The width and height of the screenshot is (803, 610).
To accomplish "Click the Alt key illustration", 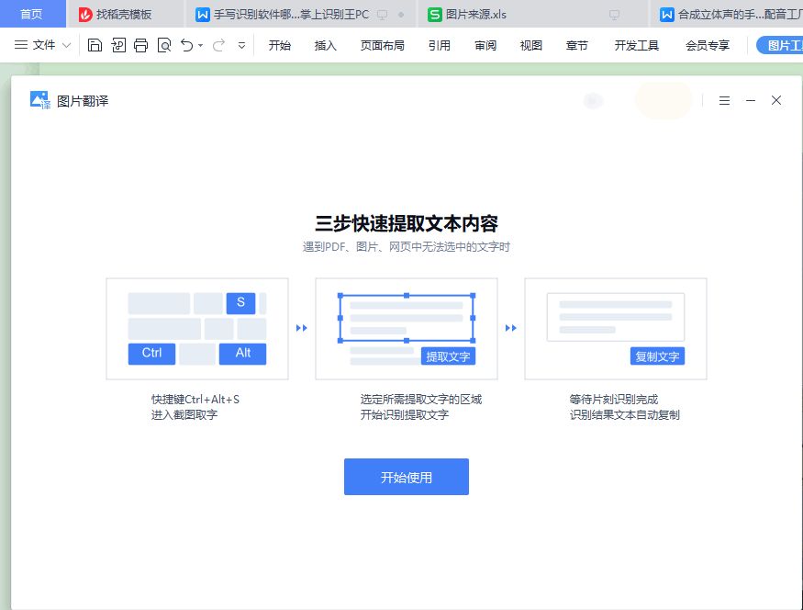I will [243, 354].
